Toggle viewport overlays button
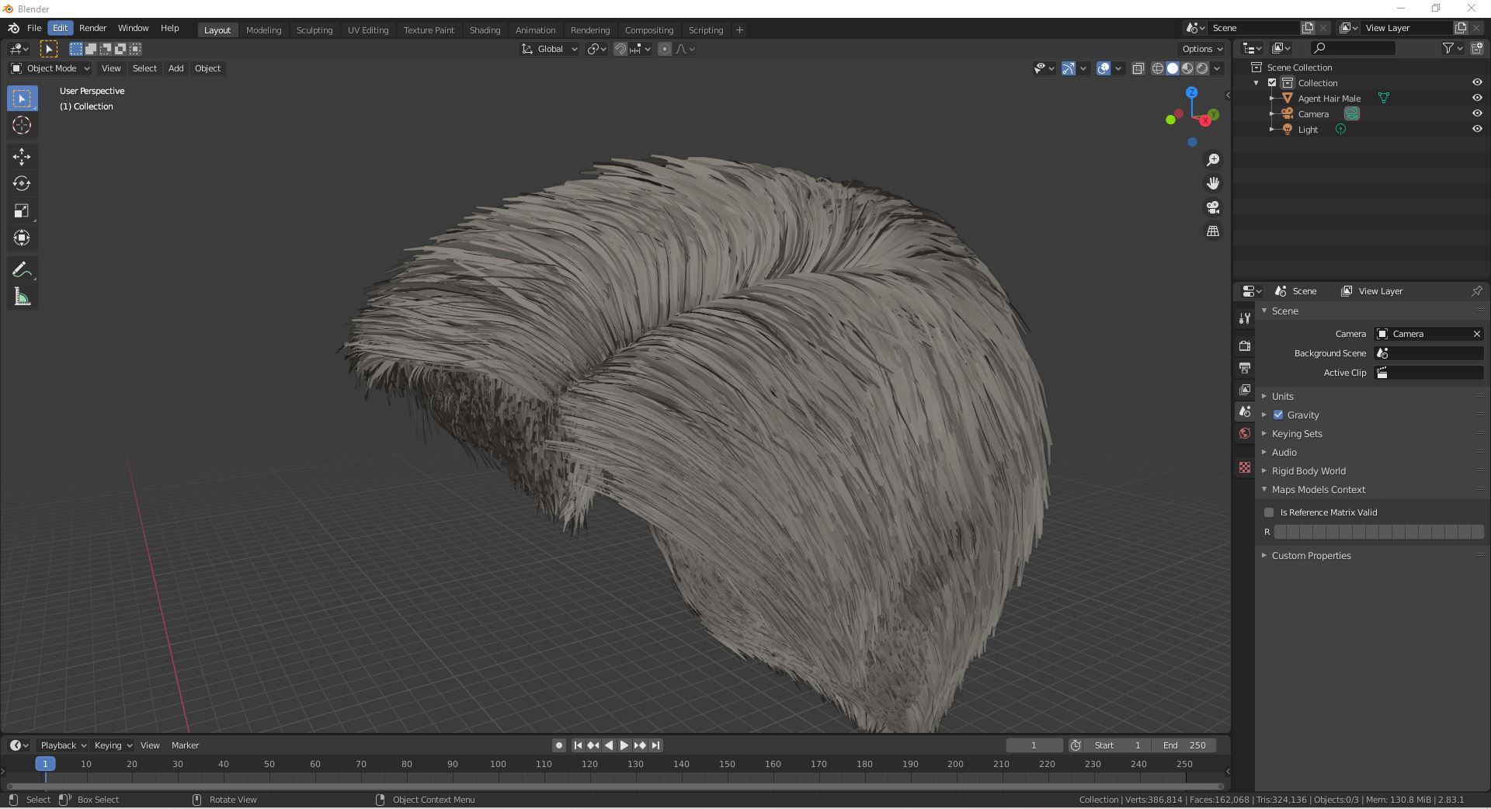 point(1103,68)
